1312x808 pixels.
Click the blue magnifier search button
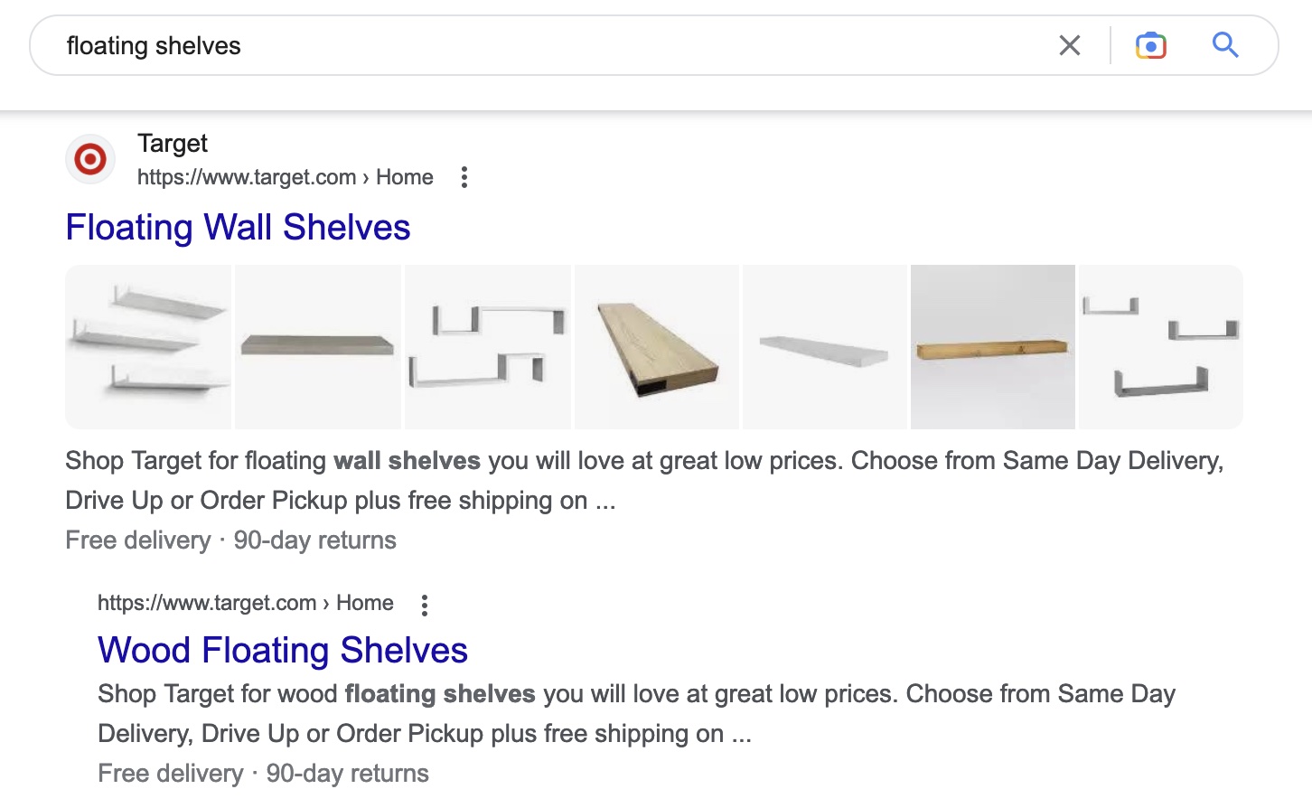point(1224,44)
